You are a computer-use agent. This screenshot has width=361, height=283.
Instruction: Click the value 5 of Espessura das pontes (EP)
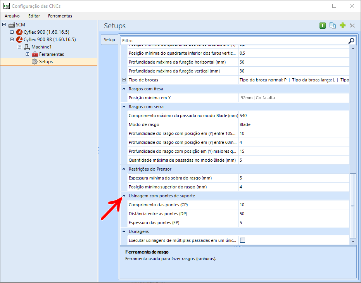(x=241, y=223)
